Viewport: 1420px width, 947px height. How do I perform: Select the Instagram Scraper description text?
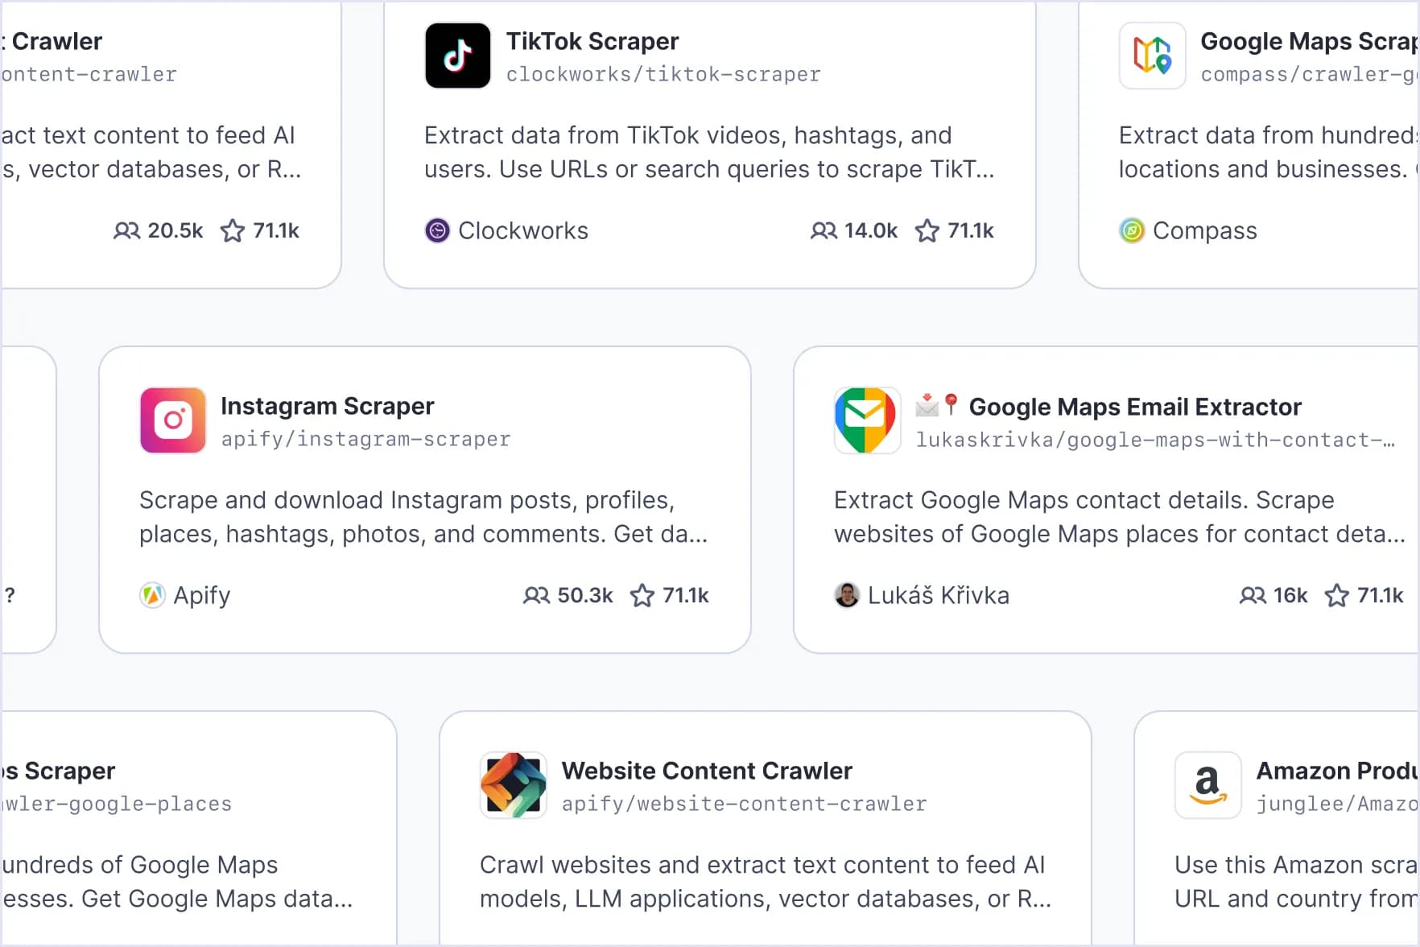click(x=423, y=517)
